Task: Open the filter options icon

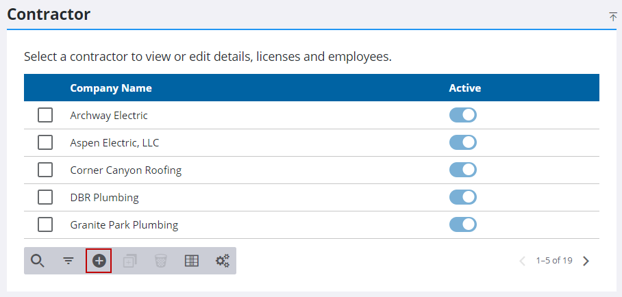Action: [69, 261]
